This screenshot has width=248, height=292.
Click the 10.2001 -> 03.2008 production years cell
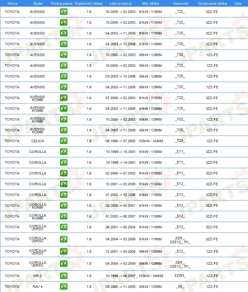121,184
